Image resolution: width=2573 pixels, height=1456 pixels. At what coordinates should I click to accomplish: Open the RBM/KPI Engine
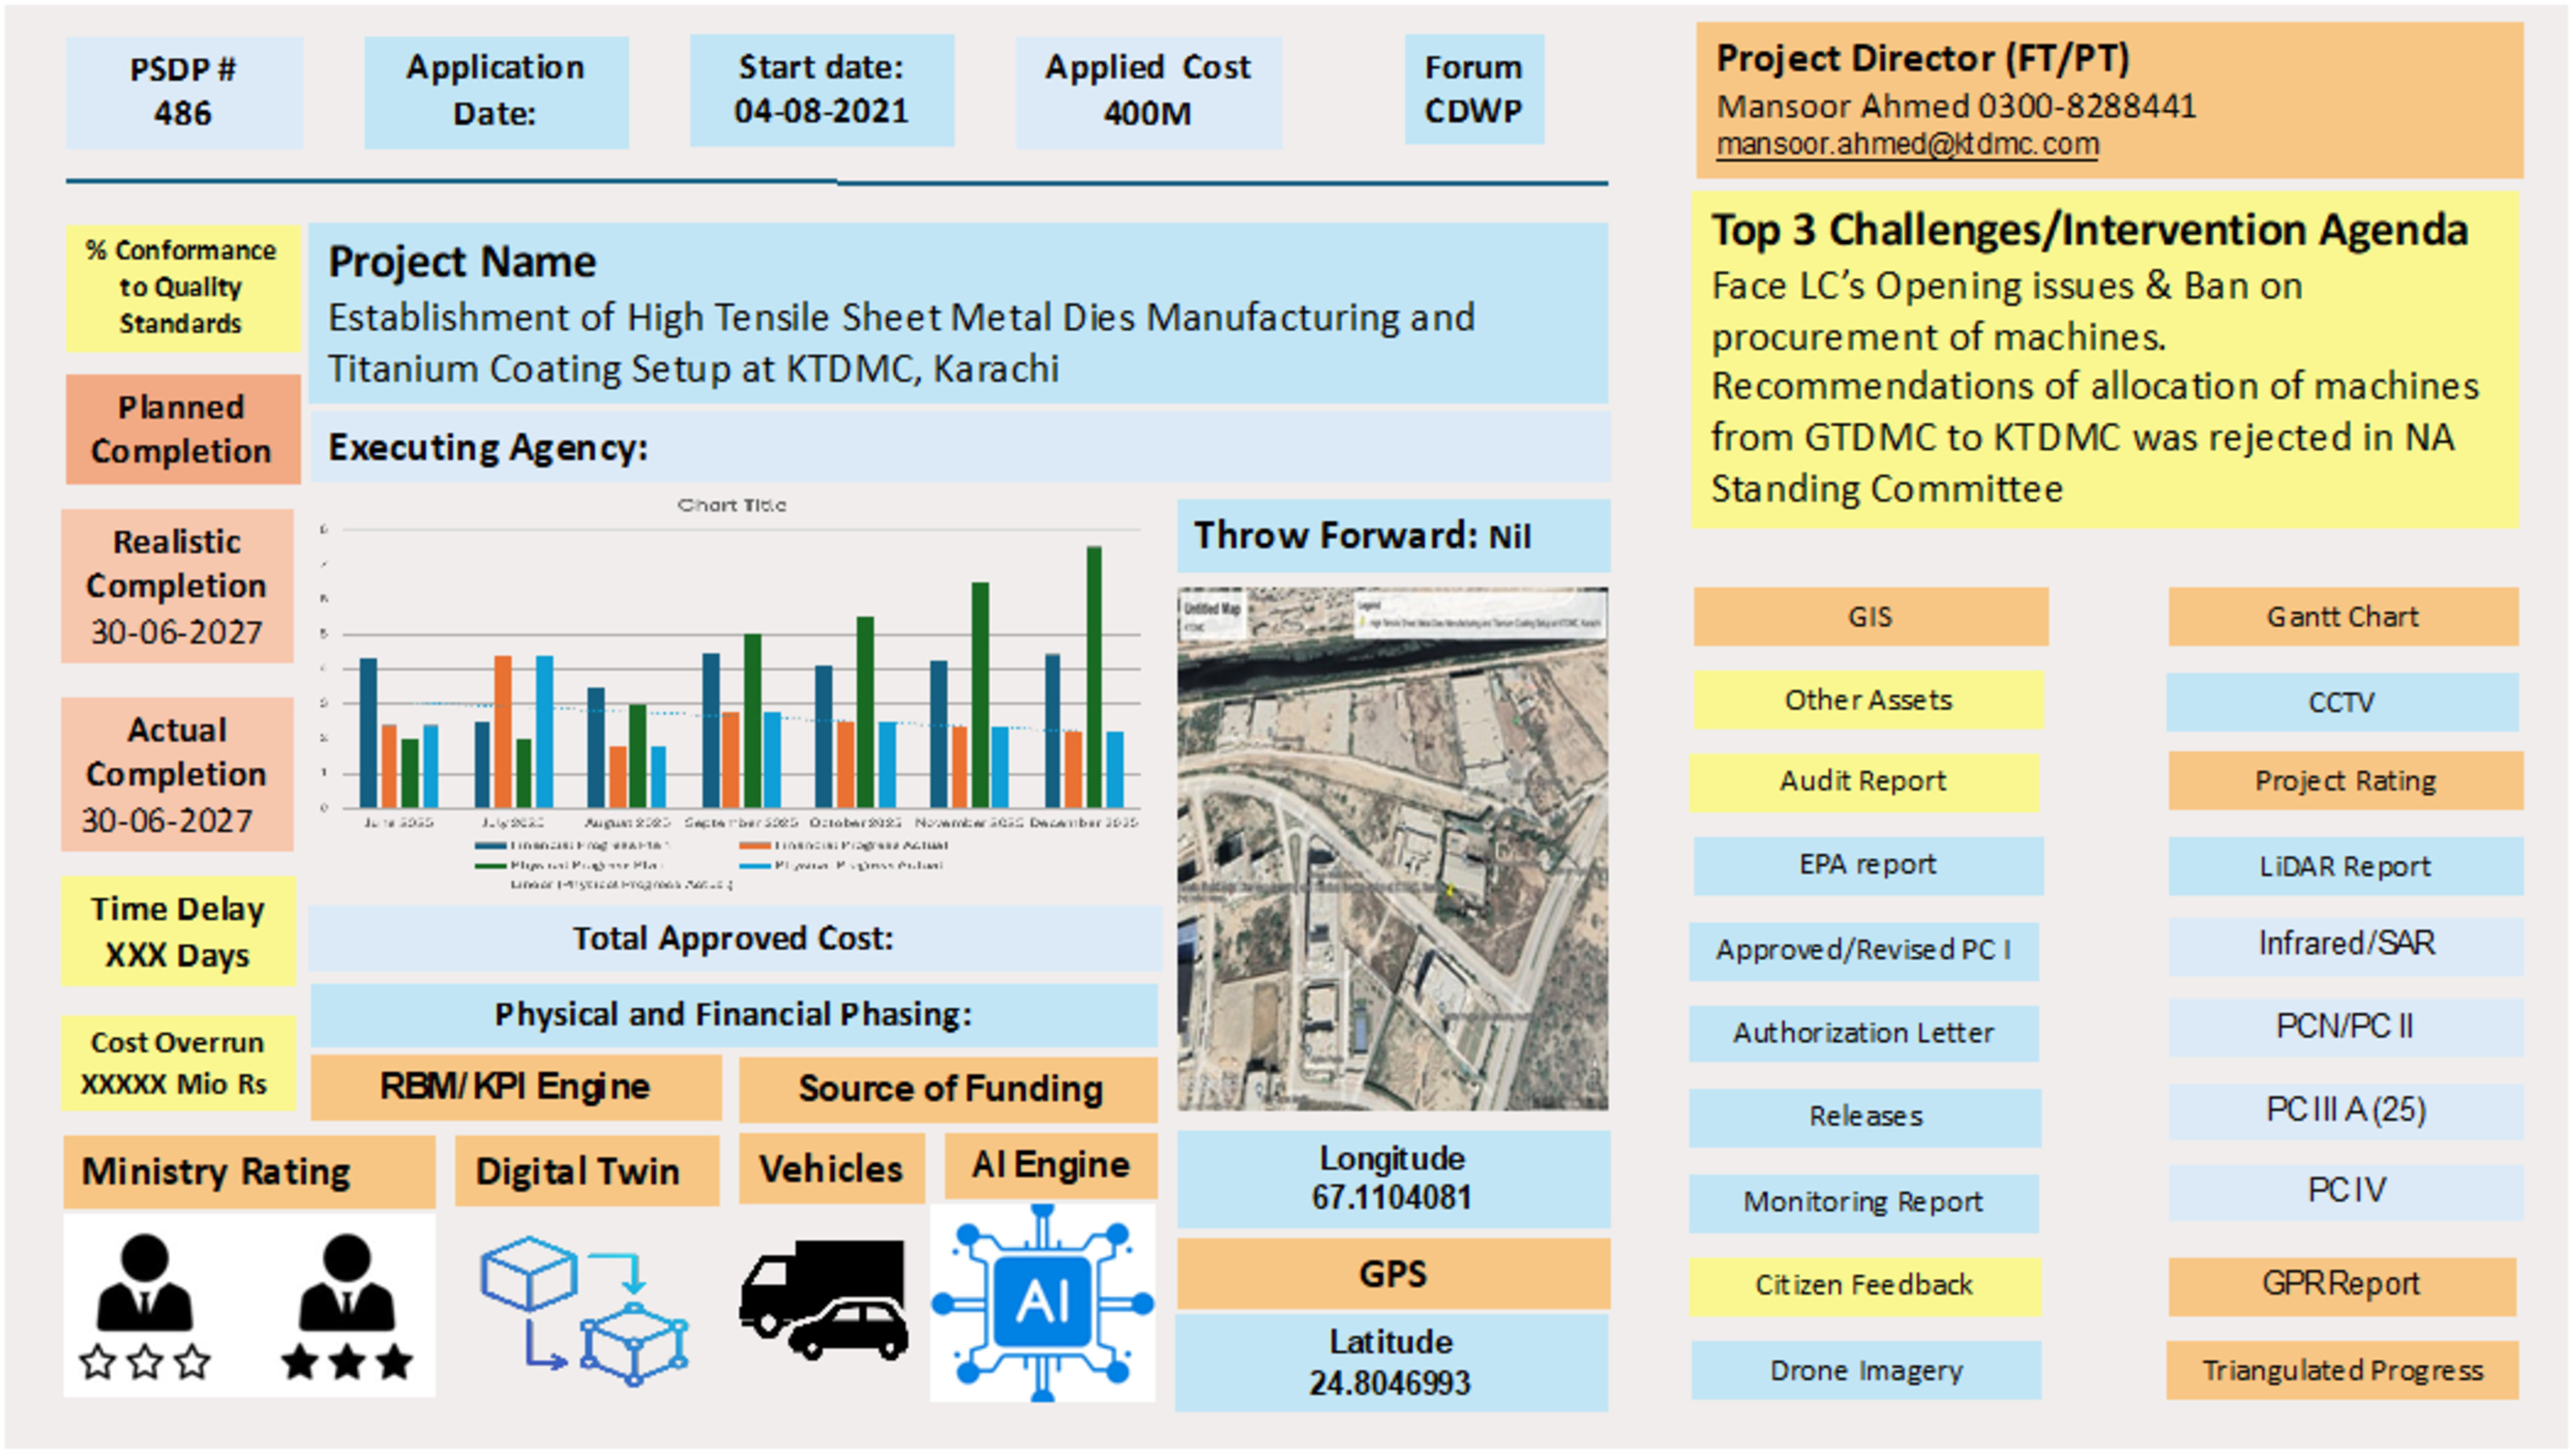pyautogui.click(x=515, y=1087)
